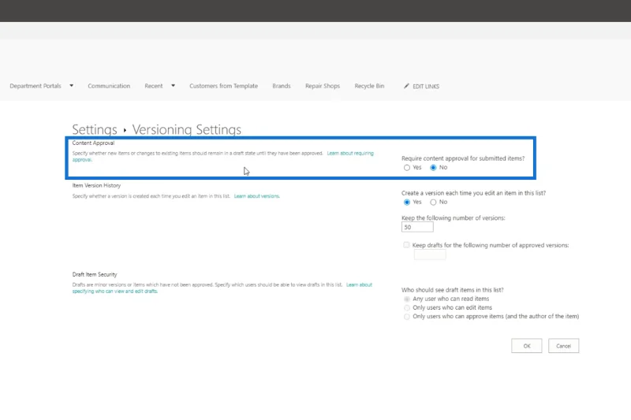The image size is (631, 420).
Task: Enable Keep drafts for approved versions checkbox
Action: [406, 245]
